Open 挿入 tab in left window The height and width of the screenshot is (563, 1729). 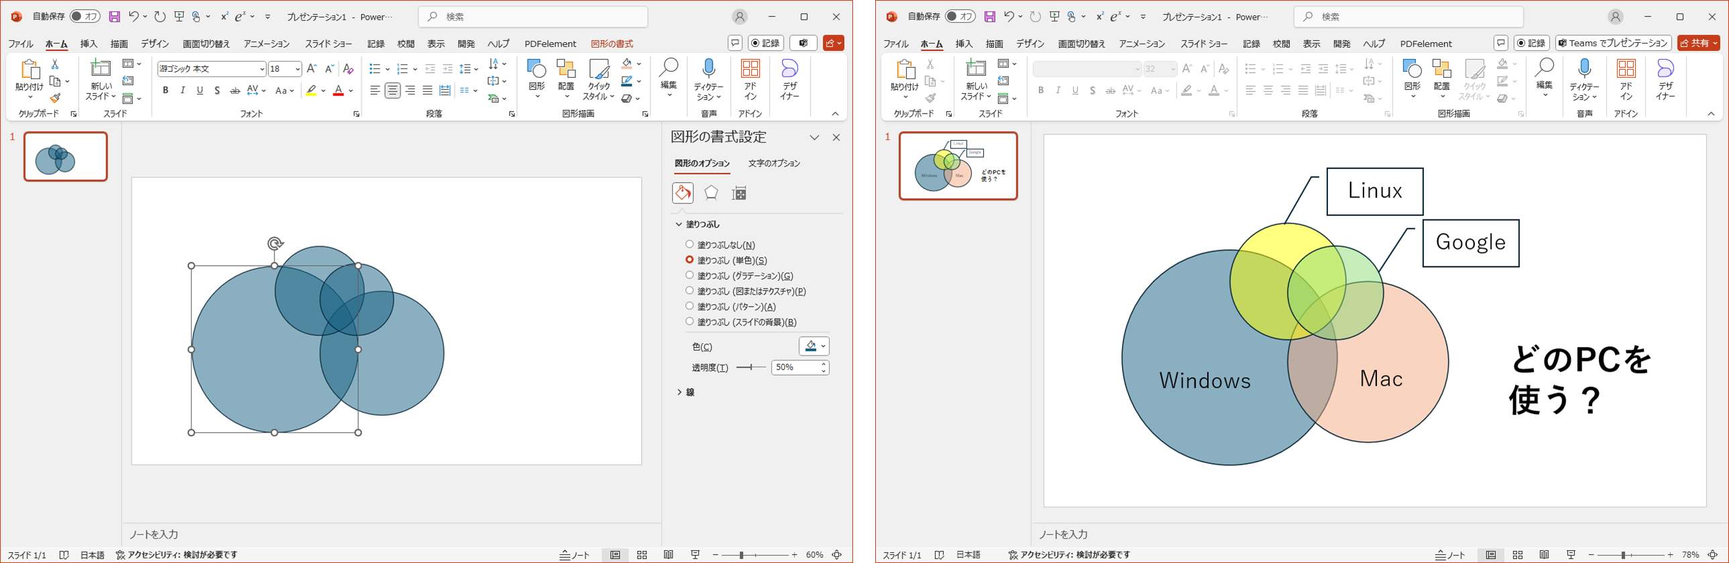(x=89, y=44)
